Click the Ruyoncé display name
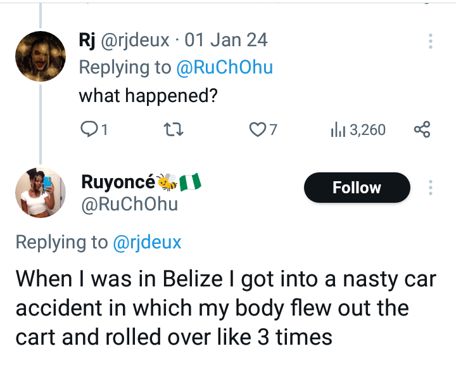This screenshot has height=365, width=456. pos(118,182)
